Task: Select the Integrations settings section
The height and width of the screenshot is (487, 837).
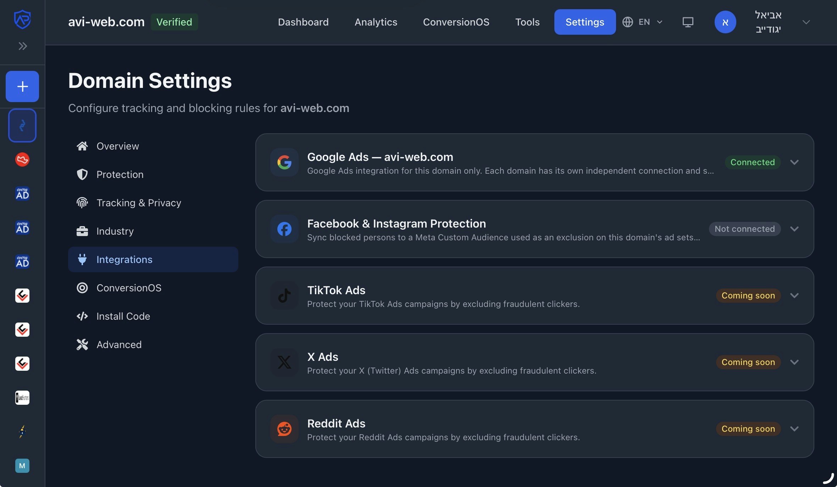Action: [x=153, y=259]
